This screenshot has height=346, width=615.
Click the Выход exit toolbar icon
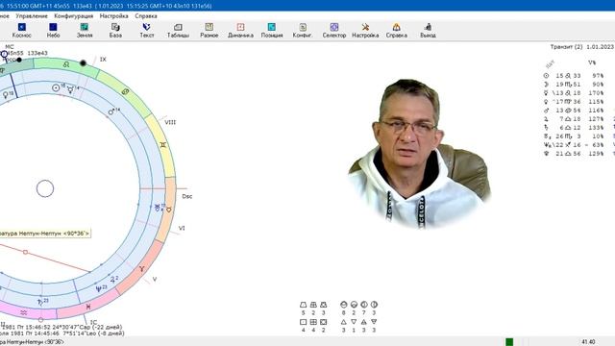(428, 31)
